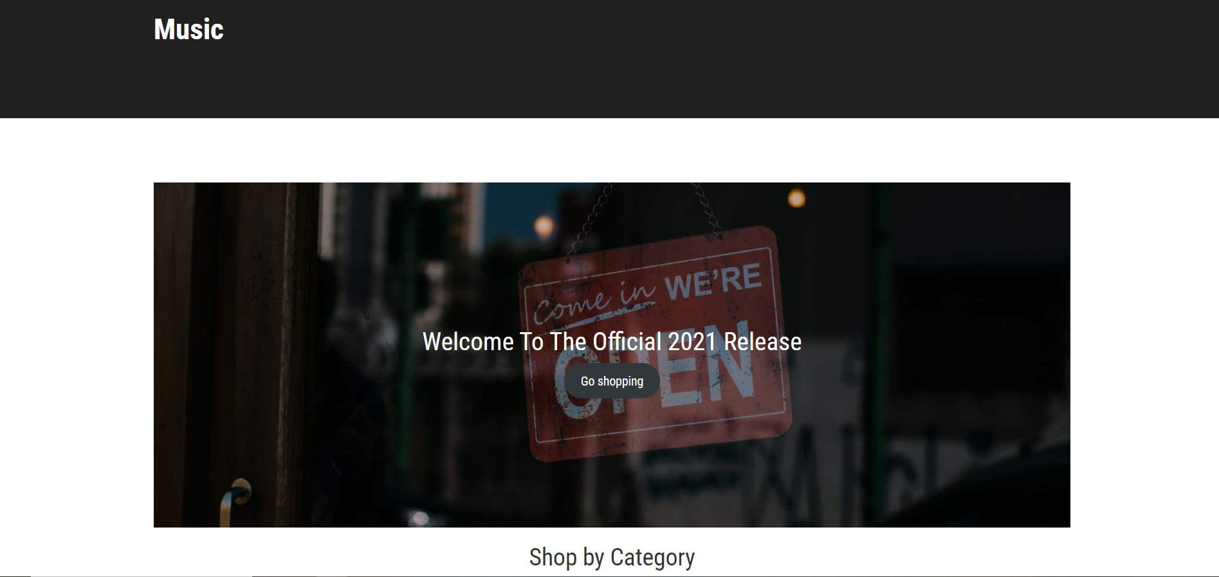Viewport: 1219px width, 577px height.
Task: Return home via the Music title
Action: 188,30
